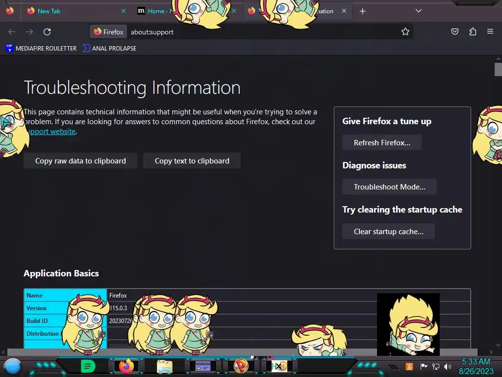Open the Action Center flag tray icon
Image resolution: width=502 pixels, height=377 pixels.
[424, 366]
